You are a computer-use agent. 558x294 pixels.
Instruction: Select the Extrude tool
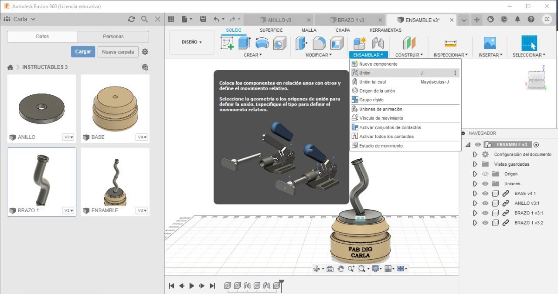pos(244,43)
